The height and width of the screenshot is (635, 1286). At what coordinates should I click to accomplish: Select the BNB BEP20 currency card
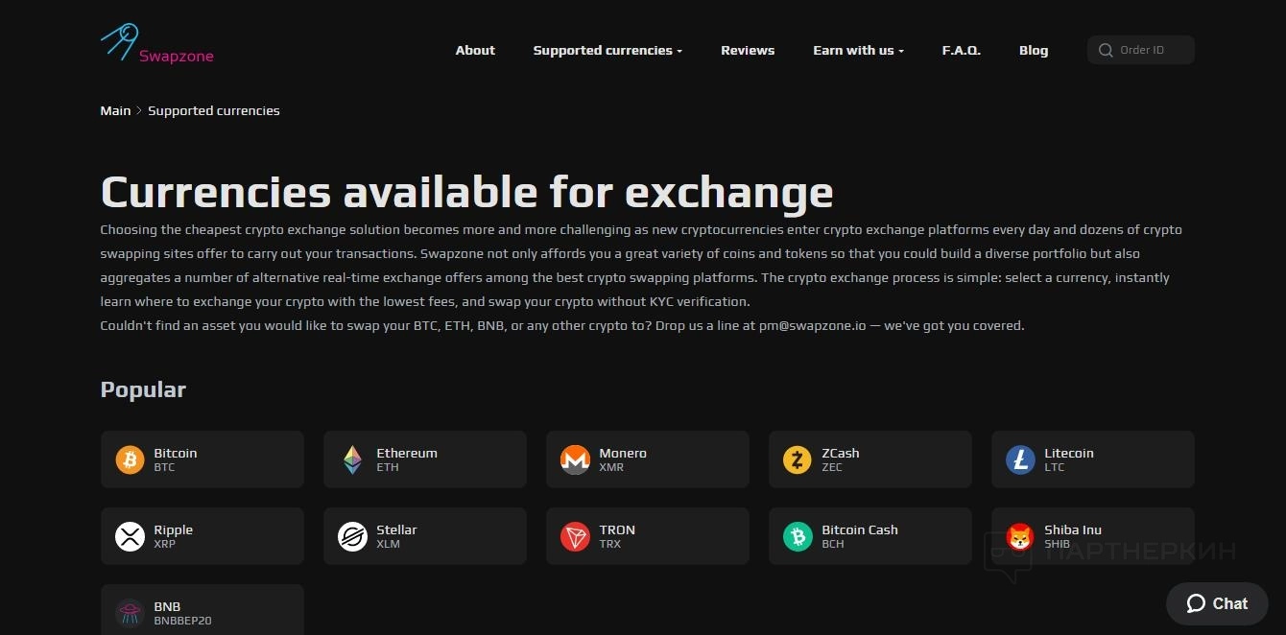pos(202,612)
